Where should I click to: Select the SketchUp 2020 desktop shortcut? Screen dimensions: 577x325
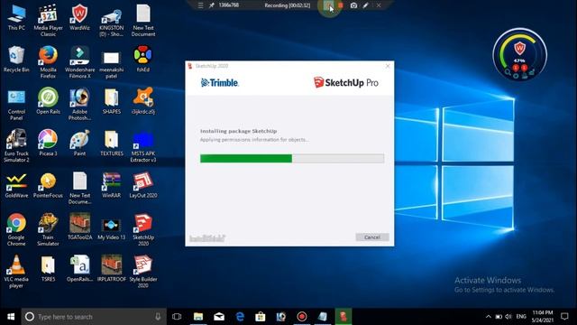tap(143, 229)
